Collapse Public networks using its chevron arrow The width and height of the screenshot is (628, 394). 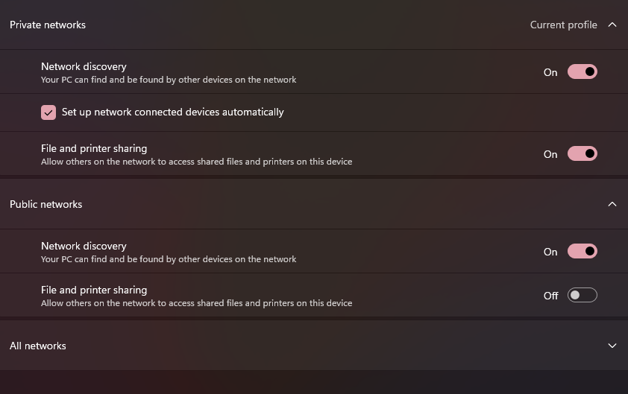(x=612, y=204)
